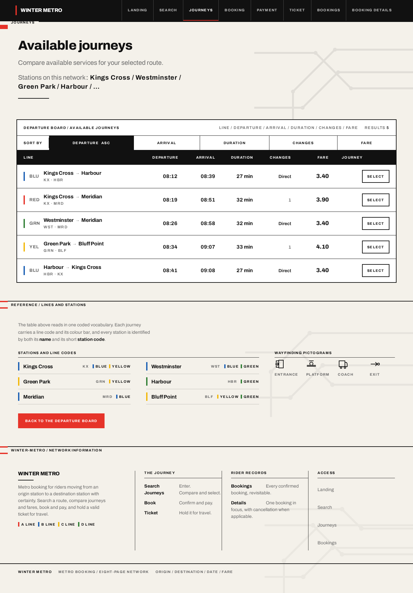Select the Kings Cross to Meridian journey
Viewport: 413px width, 593px height.
376,200
